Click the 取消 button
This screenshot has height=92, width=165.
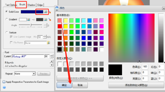(x=80, y=85)
